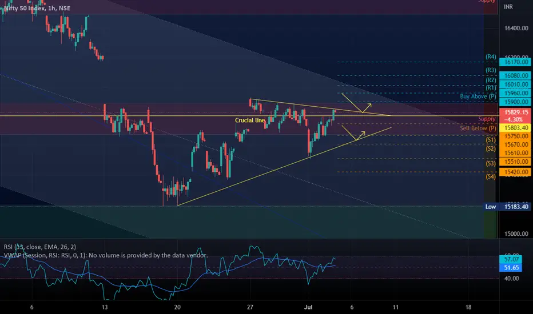Select the (R3) resistance label

click(491, 70)
